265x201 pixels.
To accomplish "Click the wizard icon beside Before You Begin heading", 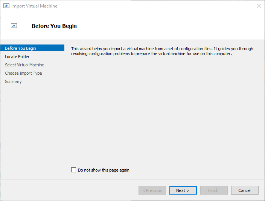I will pos(14,26).
